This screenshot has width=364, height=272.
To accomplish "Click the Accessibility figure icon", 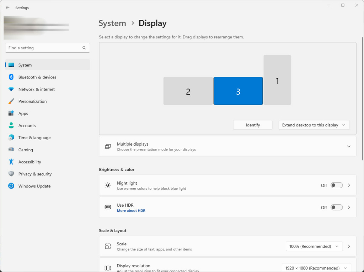I will coord(11,162).
